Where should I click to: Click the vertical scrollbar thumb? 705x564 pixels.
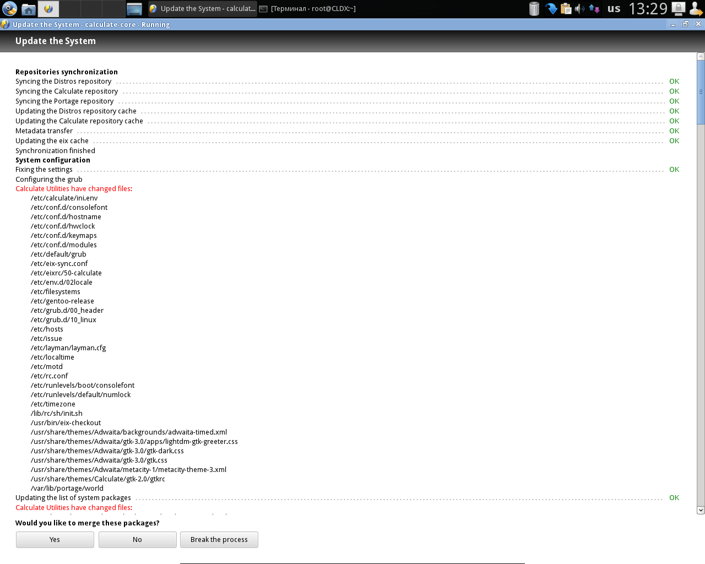click(x=701, y=92)
